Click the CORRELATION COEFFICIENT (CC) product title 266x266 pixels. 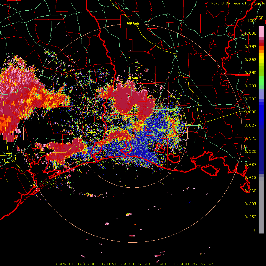[94, 264]
